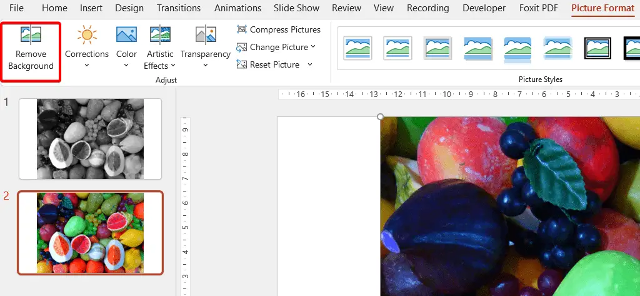Expand the Change Picture dropdown arrow
Screen dimensions: 640x296
pos(313,46)
